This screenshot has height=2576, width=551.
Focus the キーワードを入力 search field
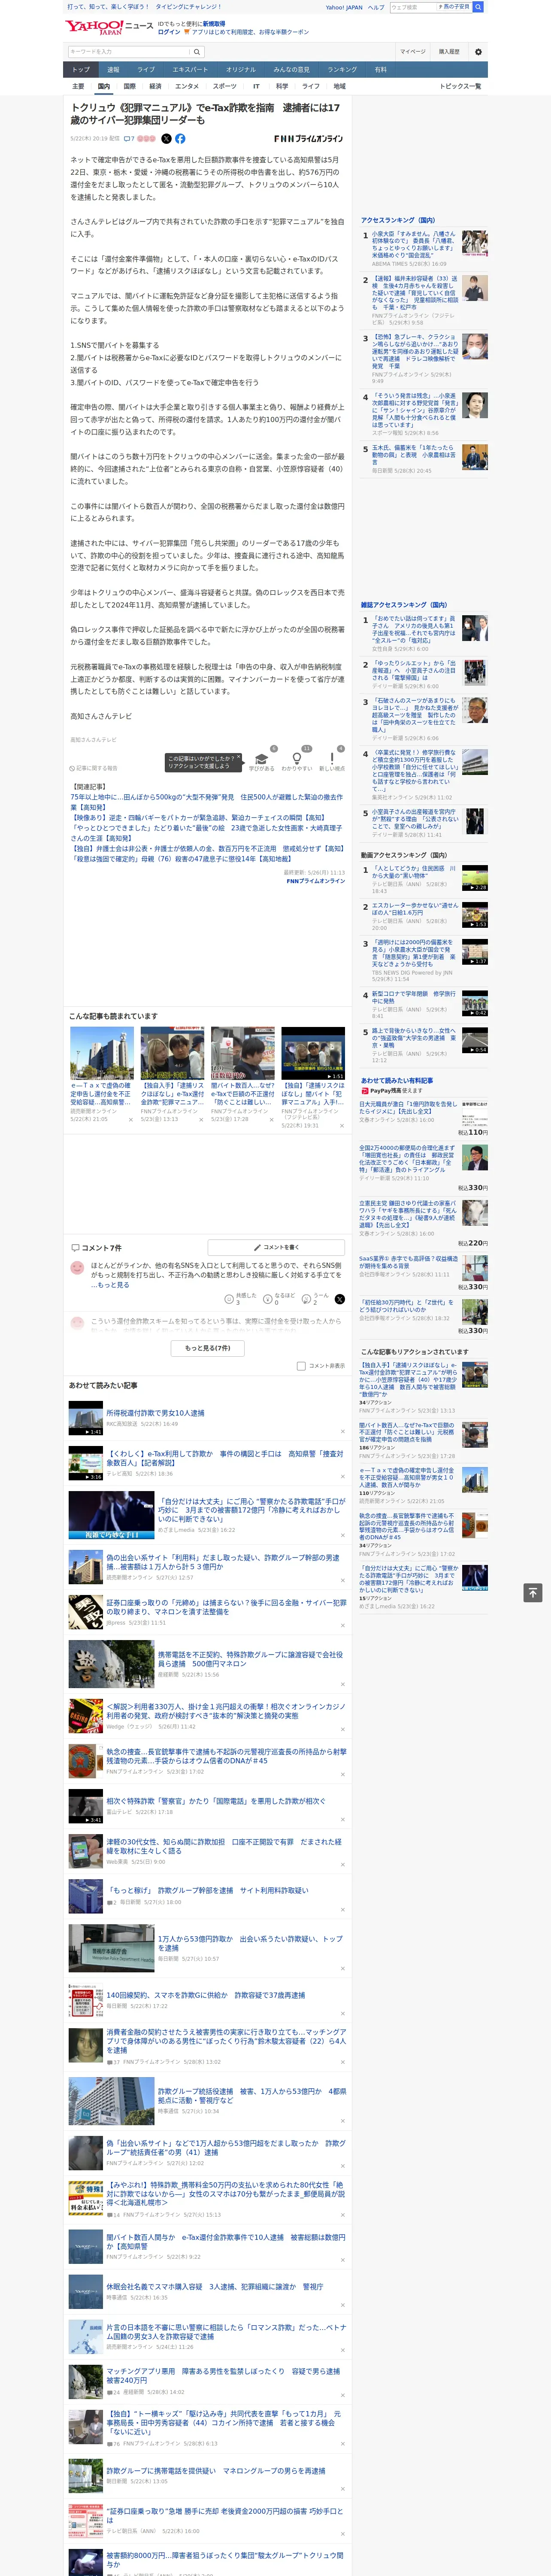129,51
